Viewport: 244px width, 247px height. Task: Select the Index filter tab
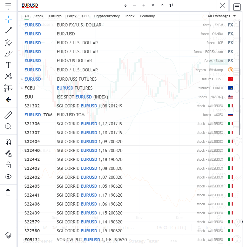[x=130, y=16]
